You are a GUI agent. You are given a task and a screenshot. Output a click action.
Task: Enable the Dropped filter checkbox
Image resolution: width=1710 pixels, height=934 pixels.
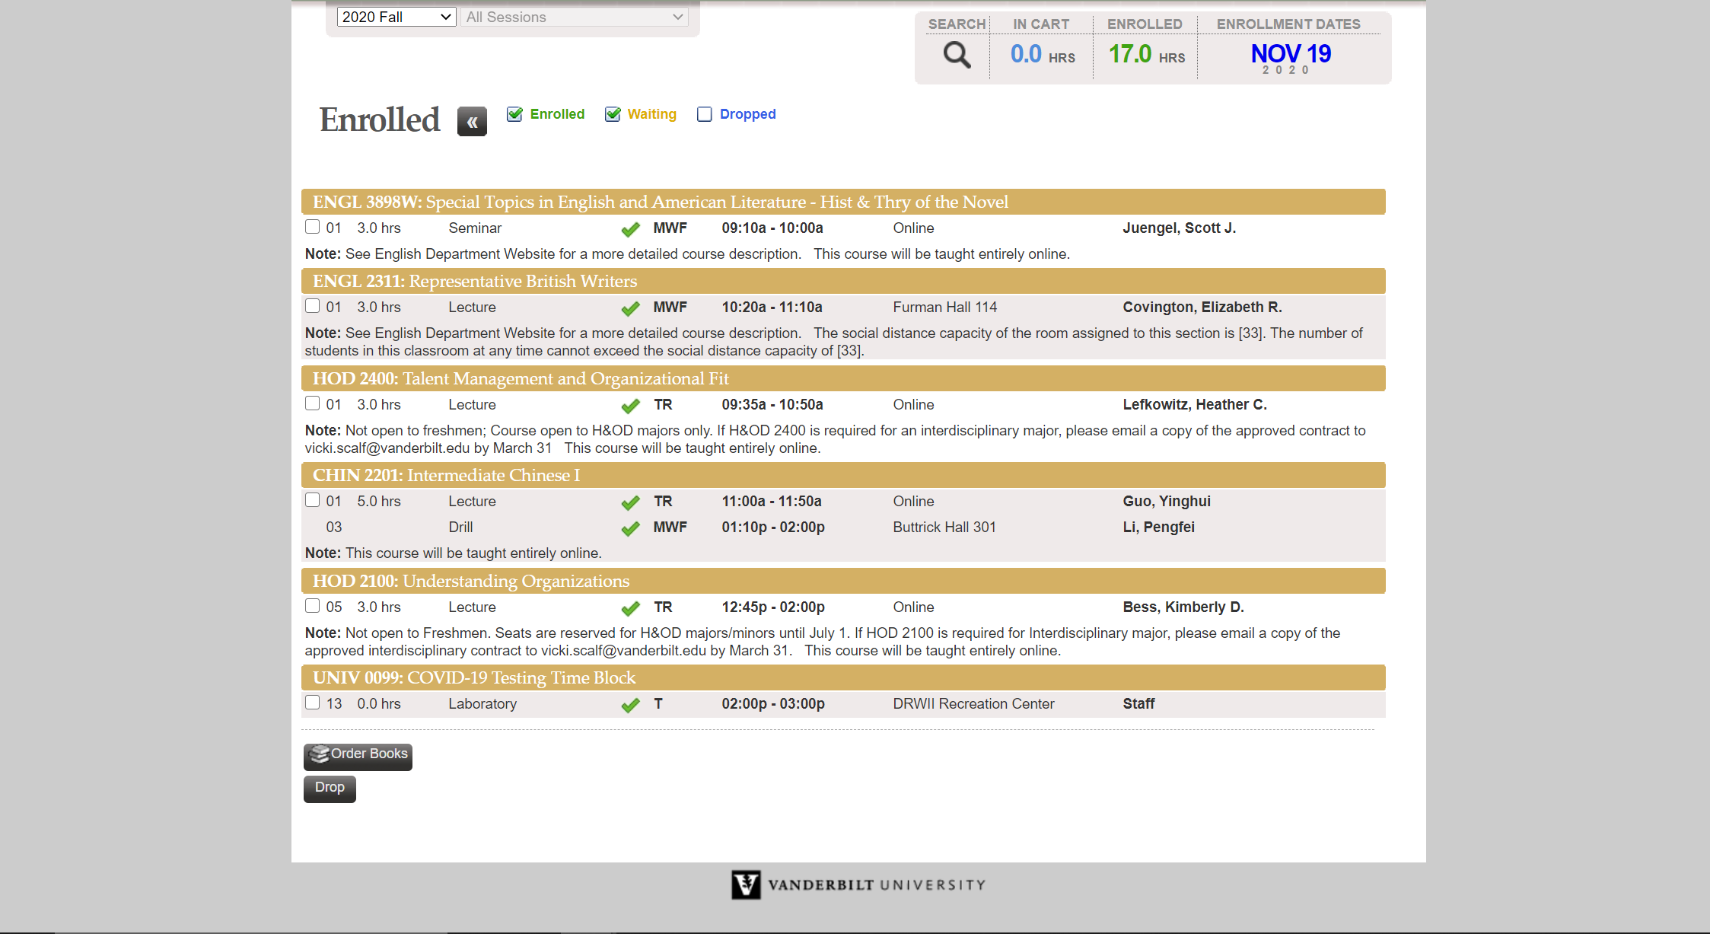click(705, 114)
